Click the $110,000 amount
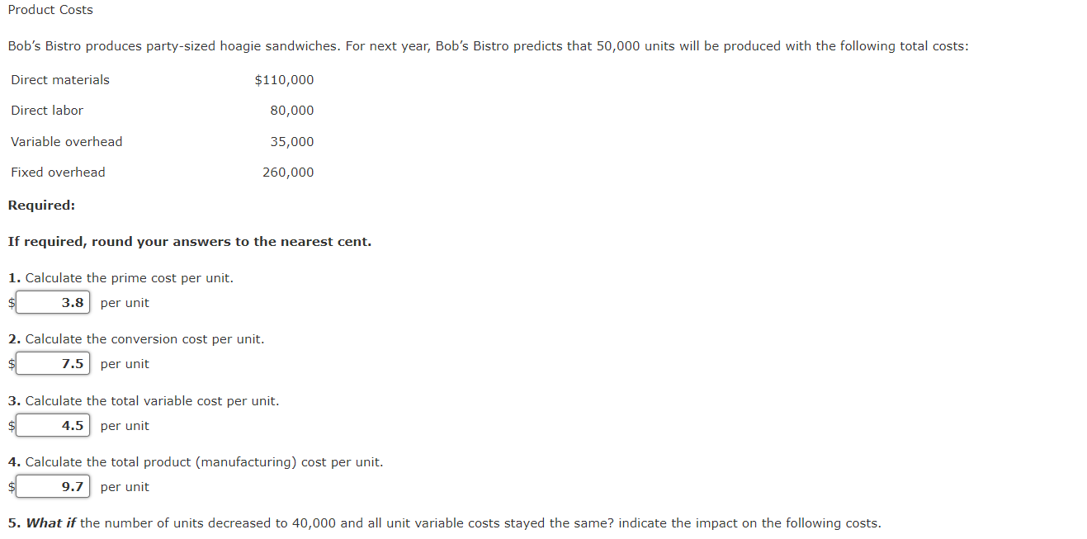Viewport: 1087px width, 539px height. [284, 80]
